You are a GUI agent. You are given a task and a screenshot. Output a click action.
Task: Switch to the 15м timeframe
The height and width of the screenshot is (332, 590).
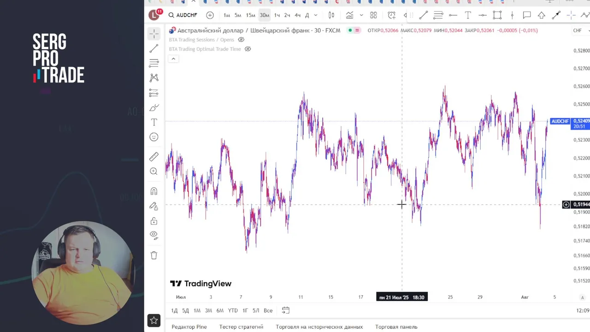(x=250, y=15)
